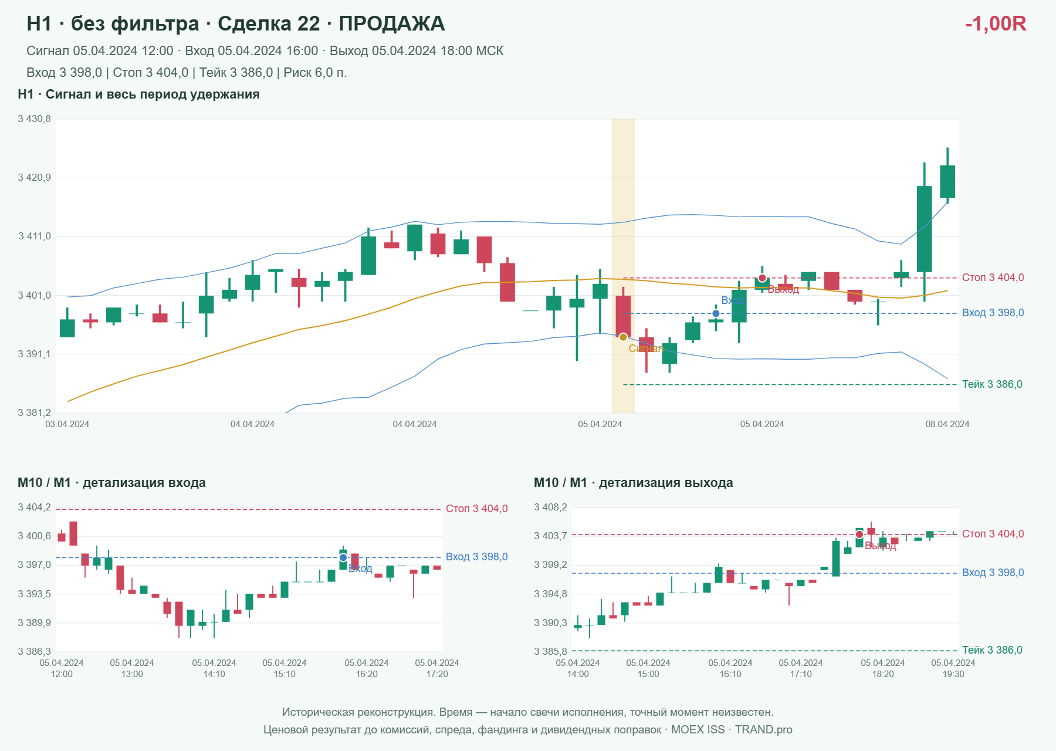Click the title 'H1 · без фильтра · Сделка 22 · ПРОДАЖА'

pyautogui.click(x=236, y=23)
